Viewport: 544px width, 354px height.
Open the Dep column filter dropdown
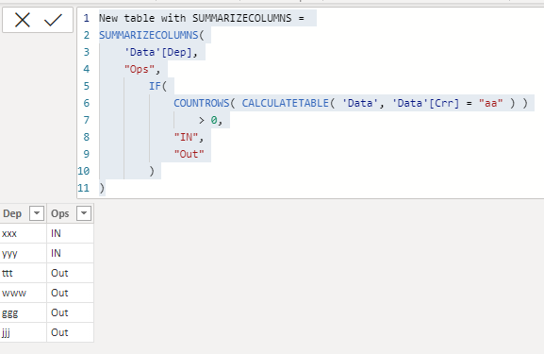click(37, 213)
